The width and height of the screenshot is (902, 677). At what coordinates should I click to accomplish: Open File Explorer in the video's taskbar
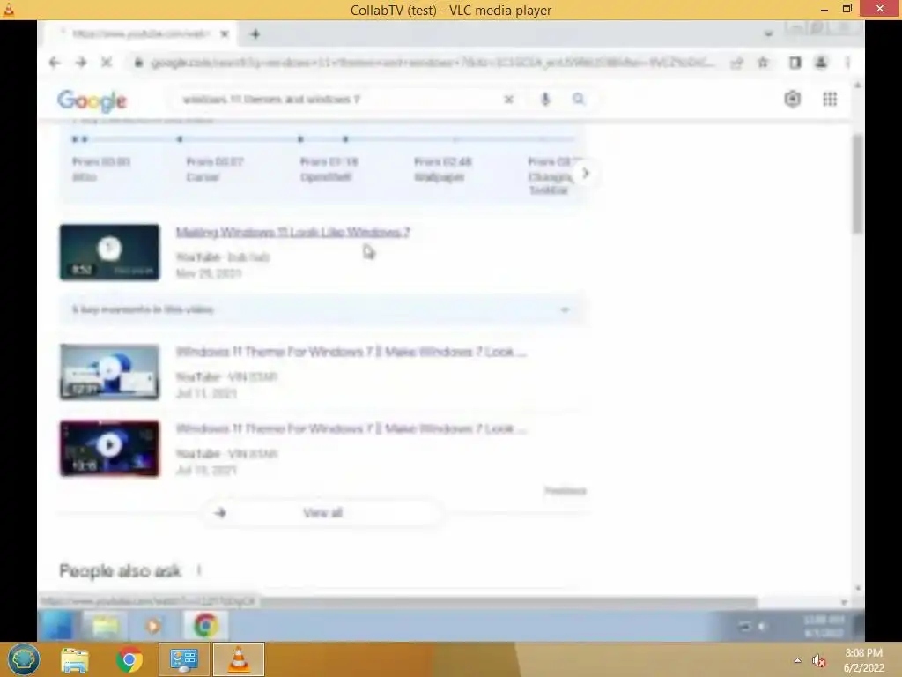(106, 626)
